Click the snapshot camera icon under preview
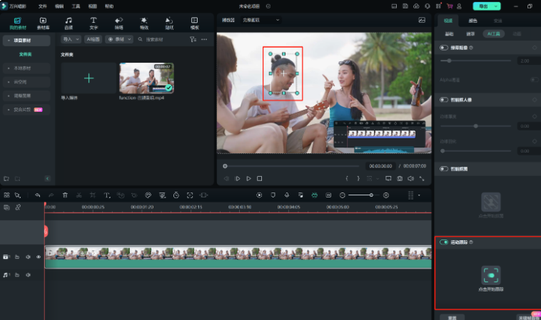Viewport: 541px width, 320px height. click(400, 178)
